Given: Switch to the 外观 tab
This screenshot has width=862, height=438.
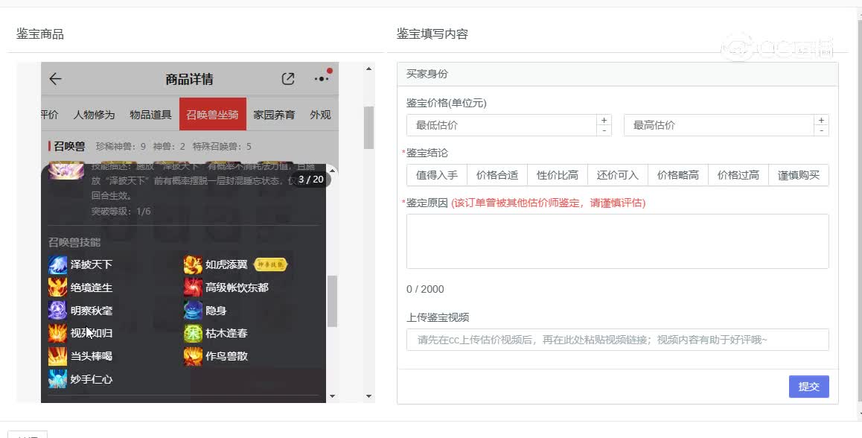Looking at the screenshot, I should click(x=320, y=115).
